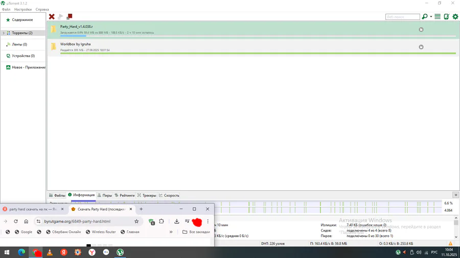Click Worldbox torrent green progress bar

(x=258, y=53)
